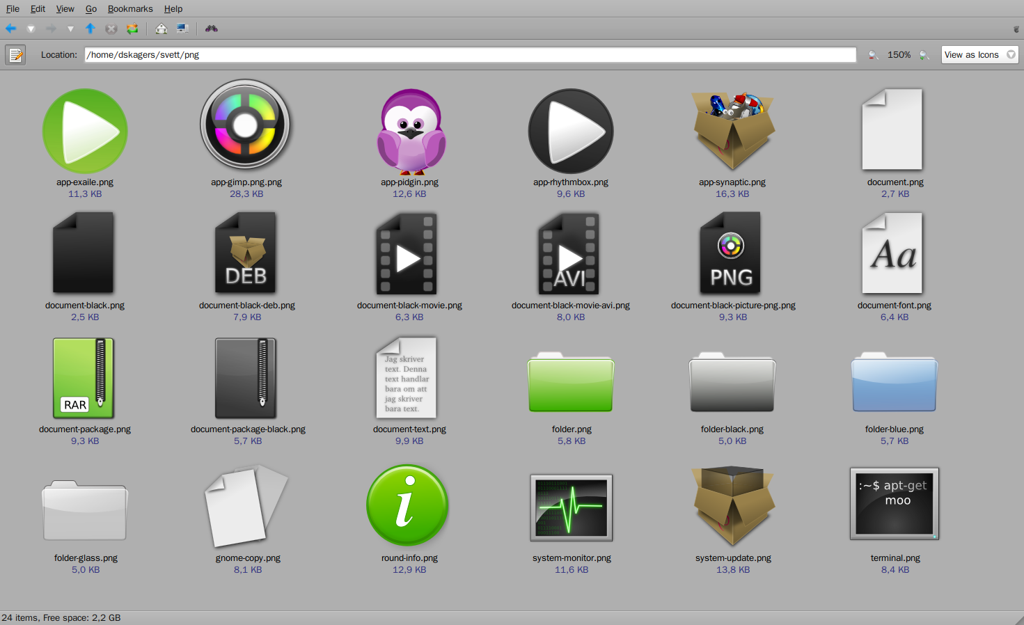Select document-font.png Aa icon
This screenshot has width=1024, height=625.
point(892,253)
